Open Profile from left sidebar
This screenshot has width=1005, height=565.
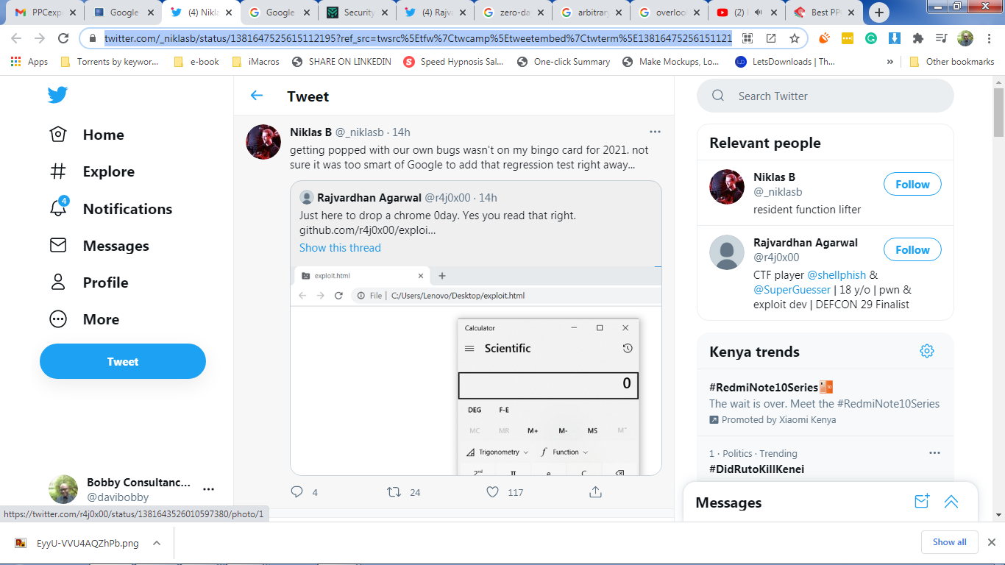click(x=88, y=282)
